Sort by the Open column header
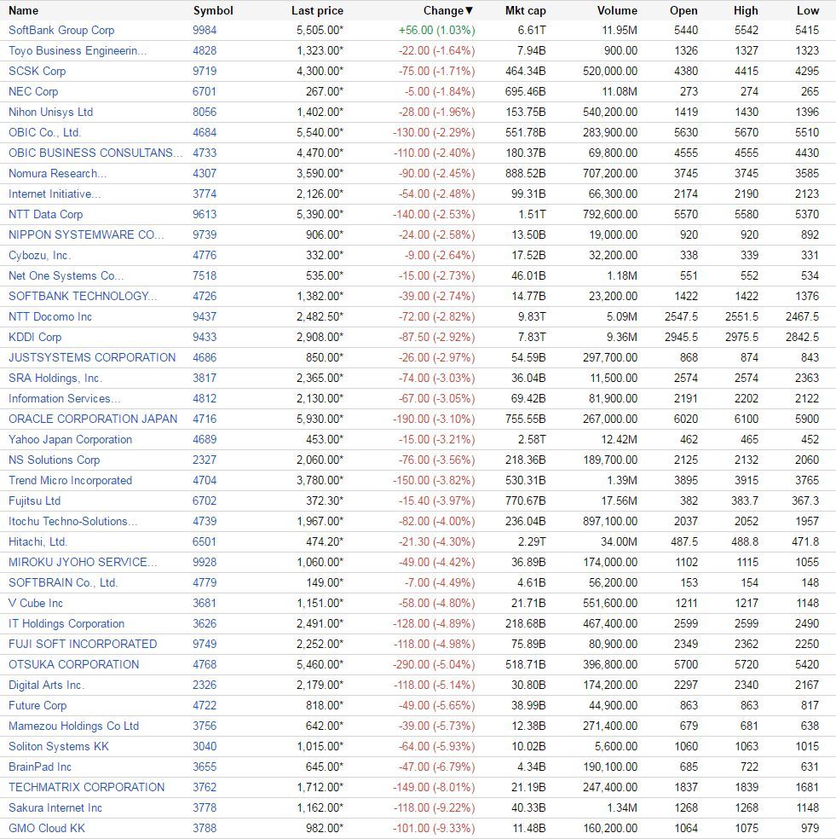The height and width of the screenshot is (839, 836). click(x=683, y=11)
